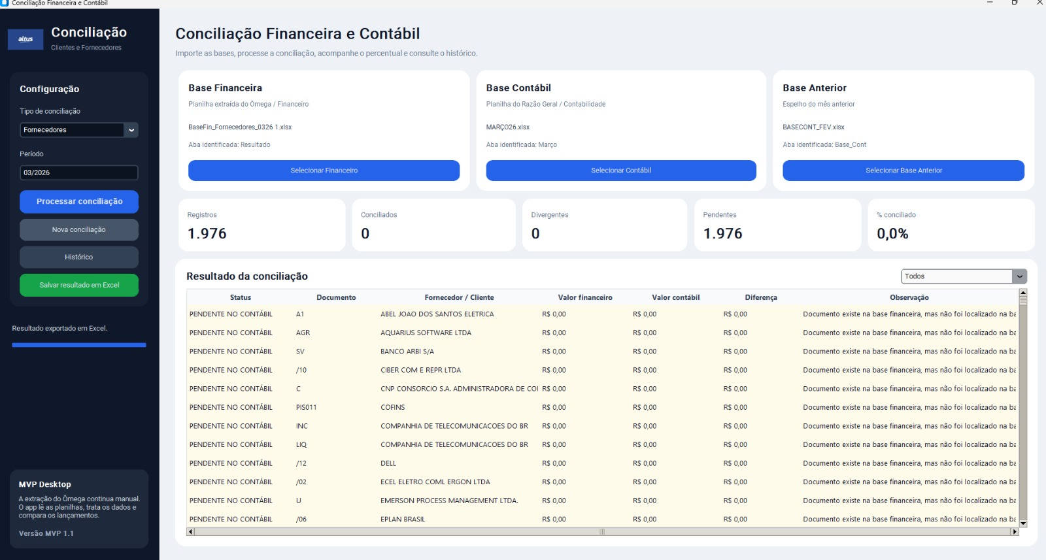The image size is (1046, 560).
Task: Click Selecionar Contábil button
Action: [621, 171]
